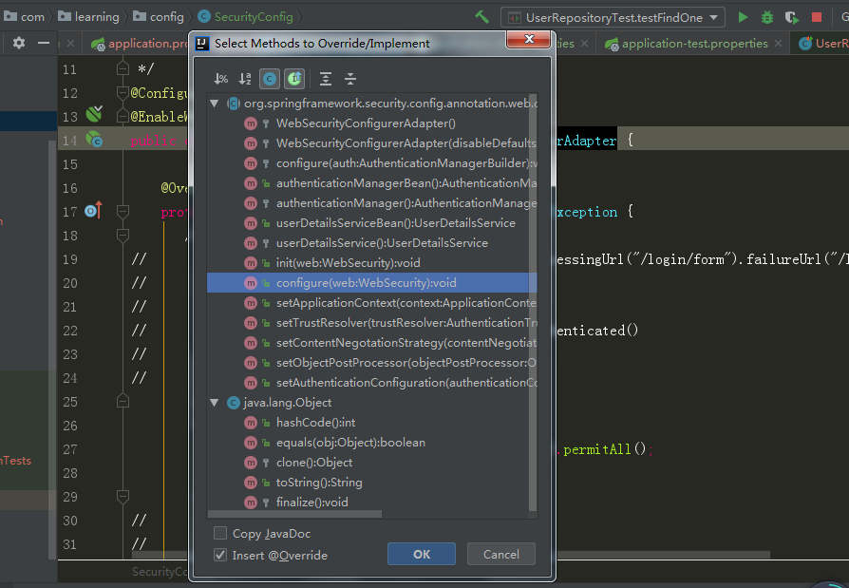Enable the Copy JavaDoc checkbox
The height and width of the screenshot is (588, 849).
pyautogui.click(x=219, y=533)
